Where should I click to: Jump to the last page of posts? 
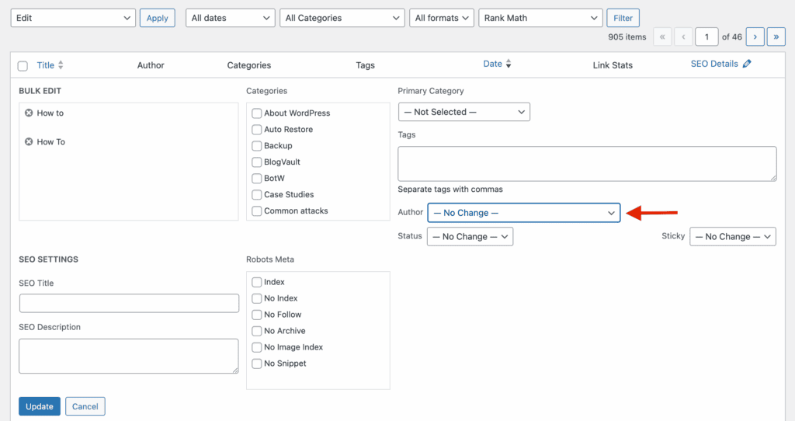click(776, 37)
